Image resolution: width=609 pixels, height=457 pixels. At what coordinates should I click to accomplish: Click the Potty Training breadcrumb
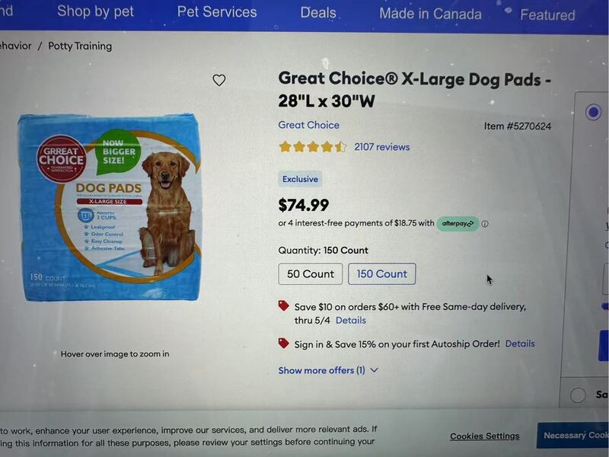80,46
